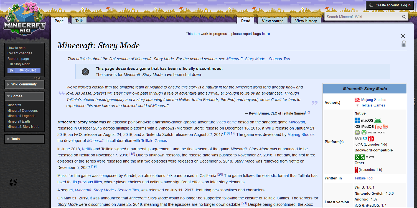Open How to help sidebar link
417x208 pixels.
click(x=16, y=48)
